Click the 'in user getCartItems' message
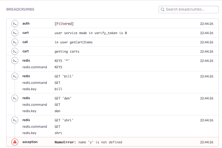 coord(73,42)
